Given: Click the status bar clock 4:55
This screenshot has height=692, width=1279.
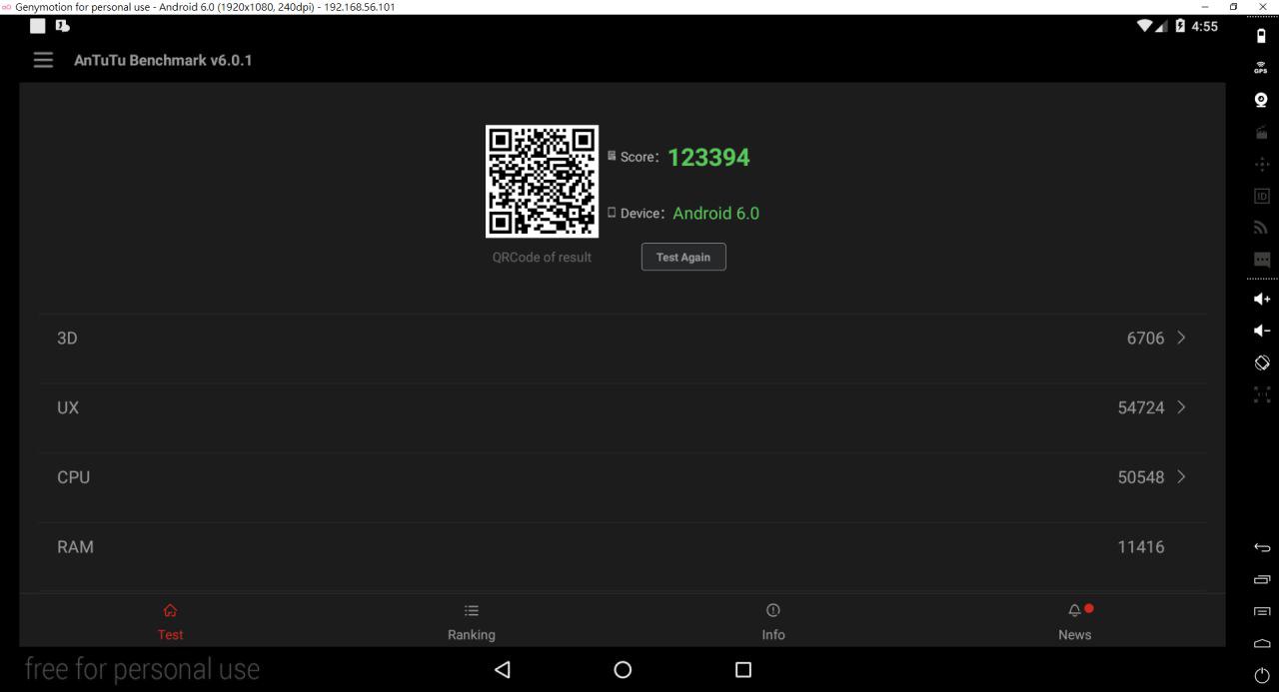Looking at the screenshot, I should pyautogui.click(x=1204, y=26).
